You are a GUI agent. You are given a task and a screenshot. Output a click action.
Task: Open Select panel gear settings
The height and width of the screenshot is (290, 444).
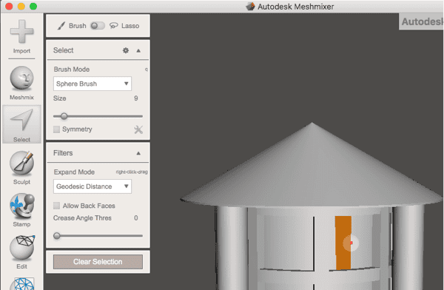[x=126, y=50]
